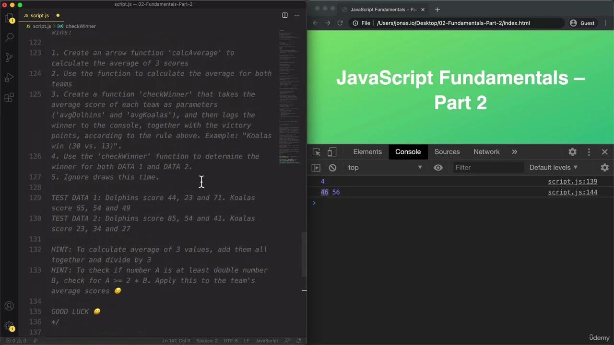Open the Explorer view in activity bar

click(9, 18)
